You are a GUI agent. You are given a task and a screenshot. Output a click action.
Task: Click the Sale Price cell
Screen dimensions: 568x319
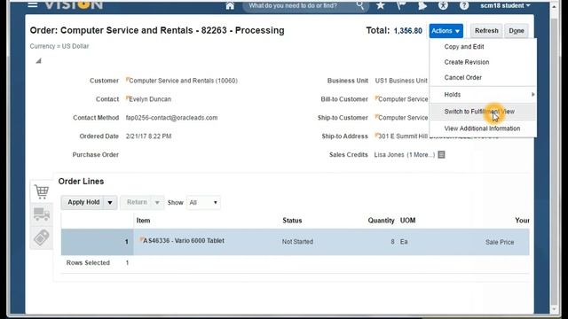[500, 242]
